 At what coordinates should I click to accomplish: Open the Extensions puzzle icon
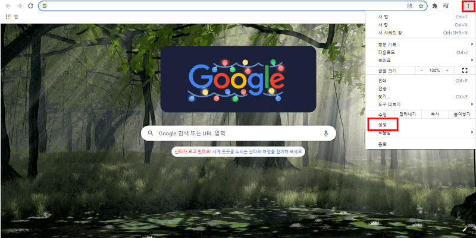click(435, 6)
